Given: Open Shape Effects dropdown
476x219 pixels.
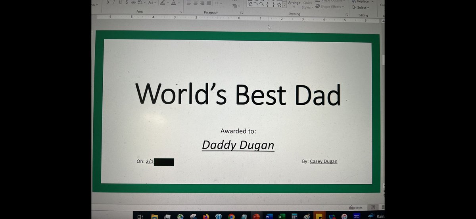Looking at the screenshot, I should click(330, 6).
